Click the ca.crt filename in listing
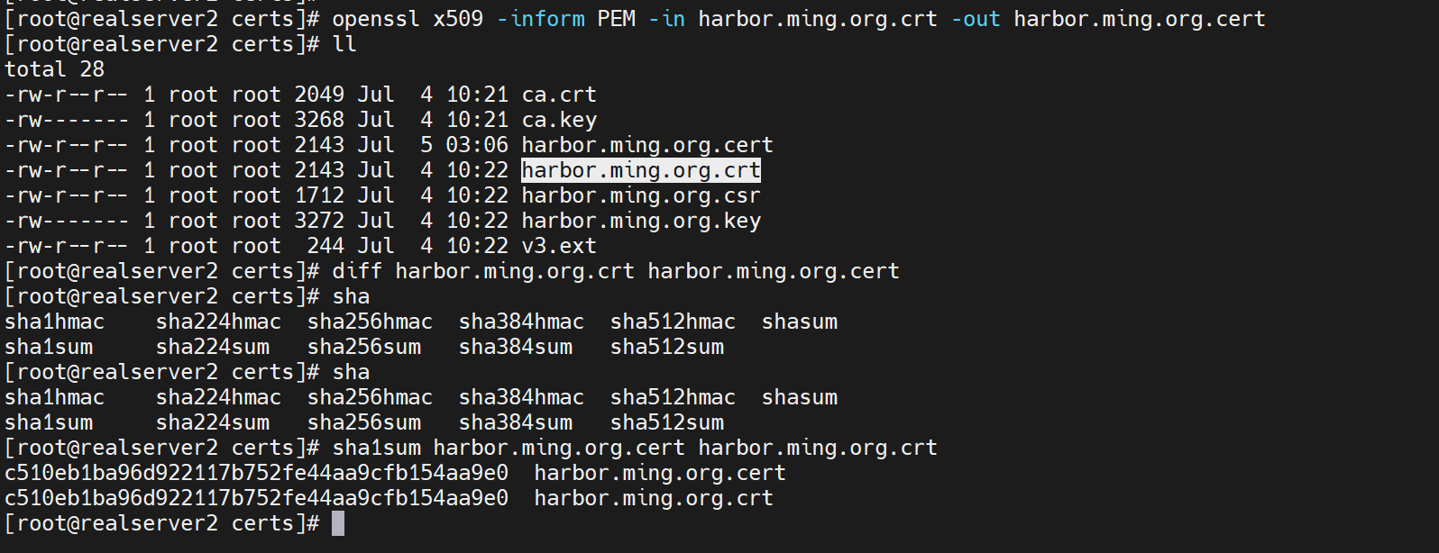1439x553 pixels. (559, 95)
